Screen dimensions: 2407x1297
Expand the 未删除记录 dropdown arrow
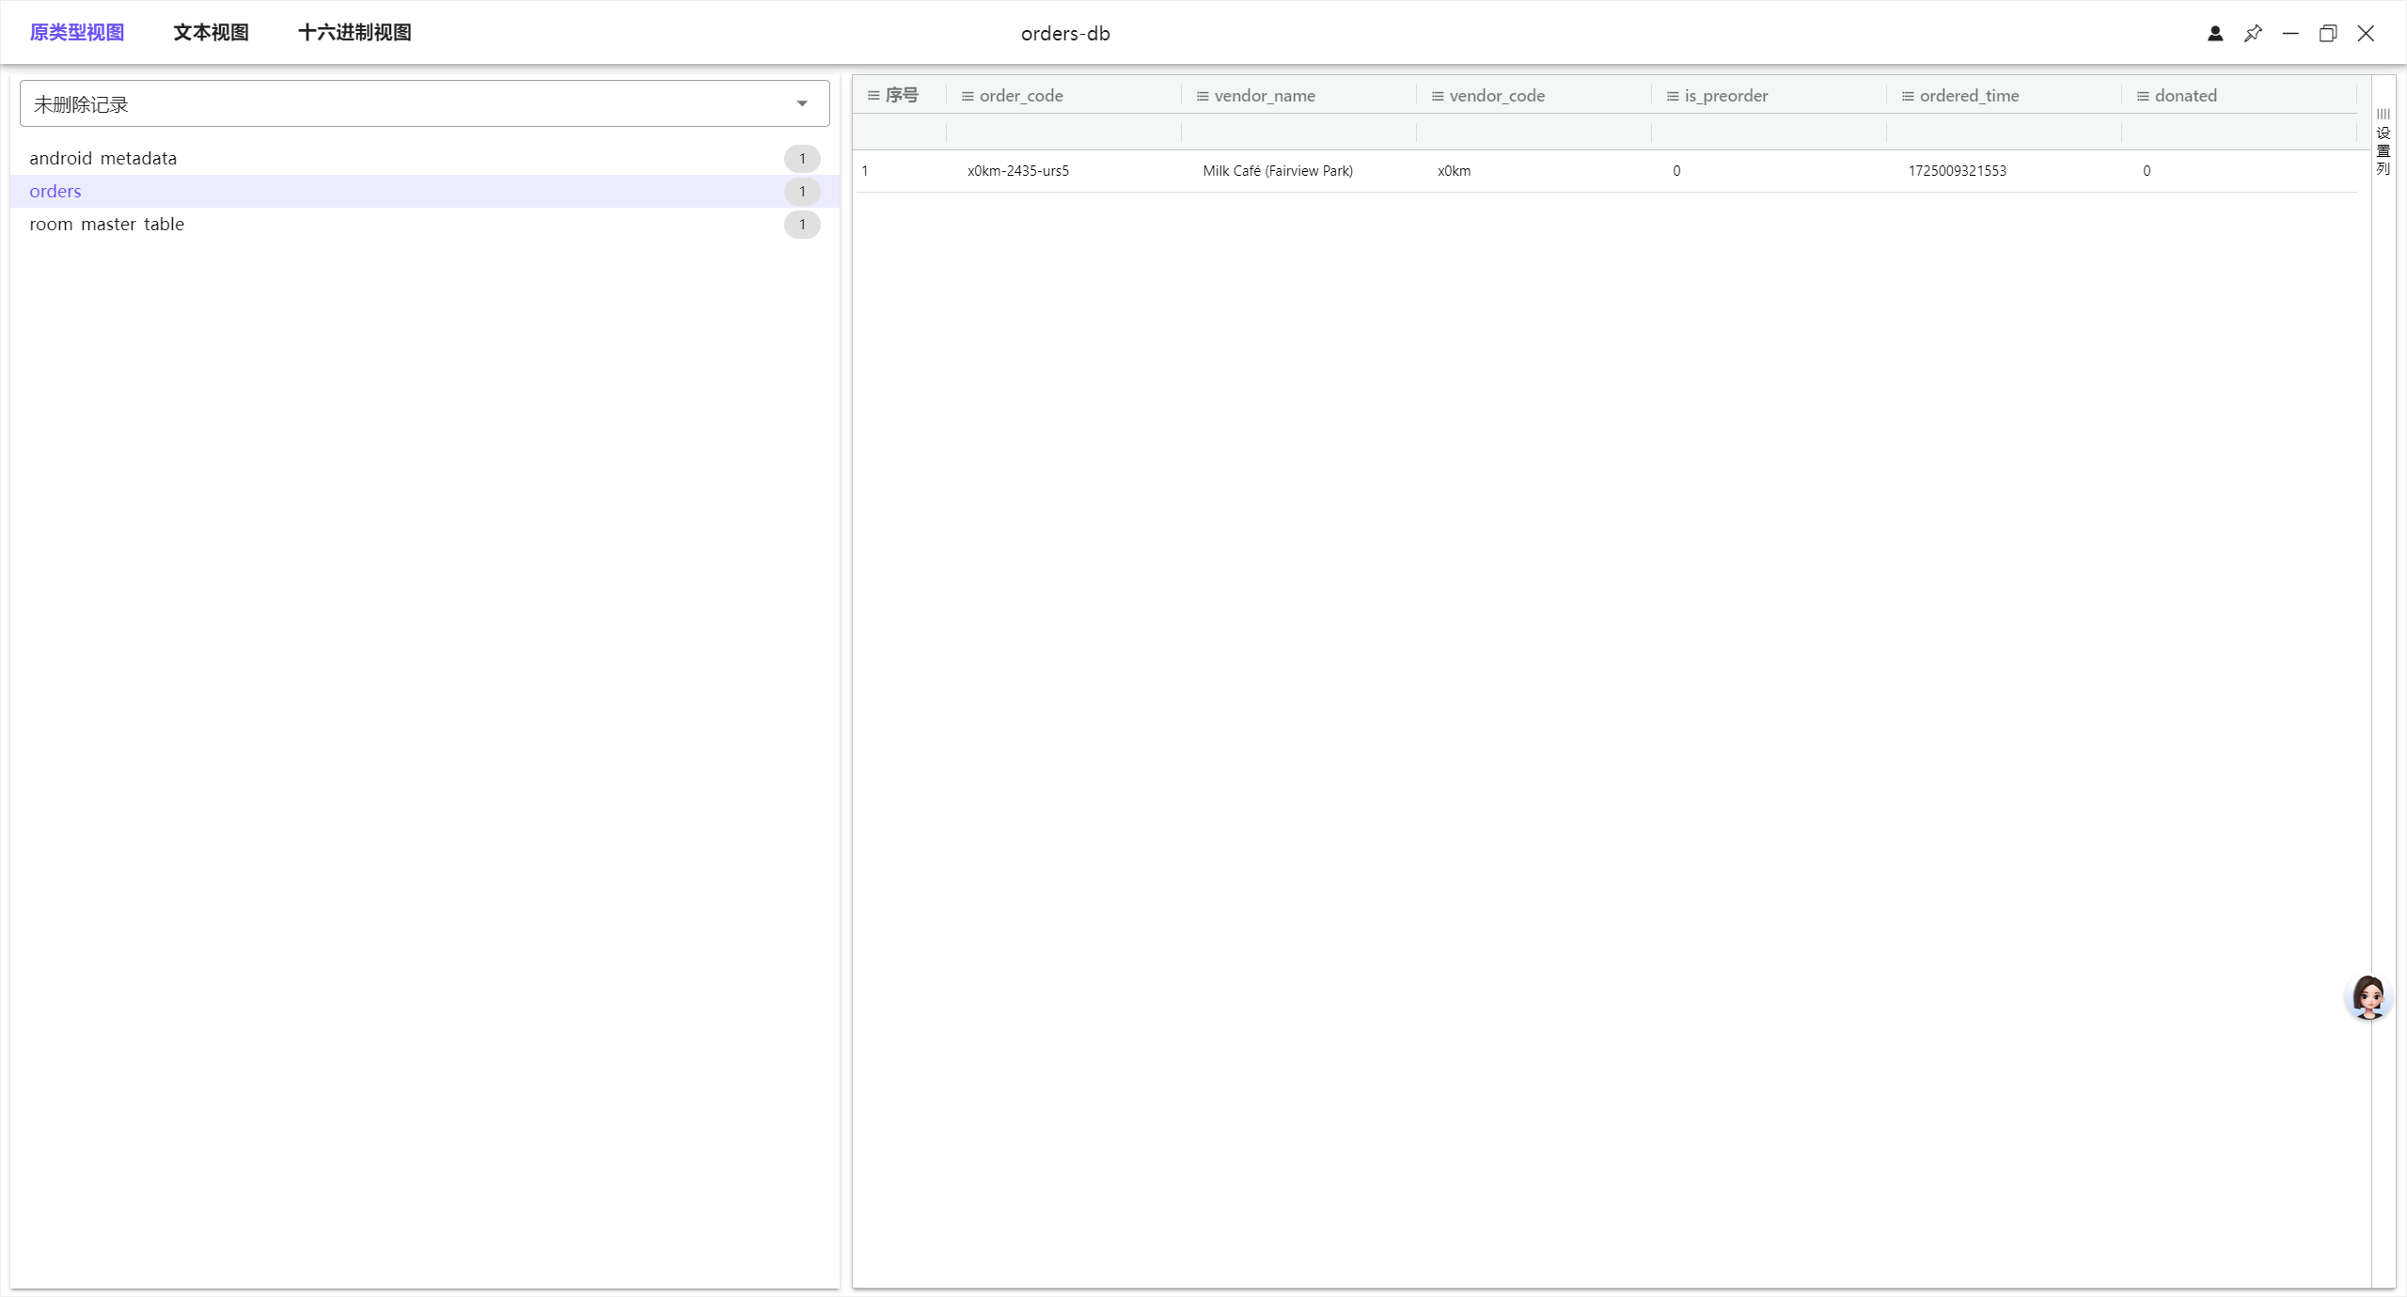[x=802, y=103]
